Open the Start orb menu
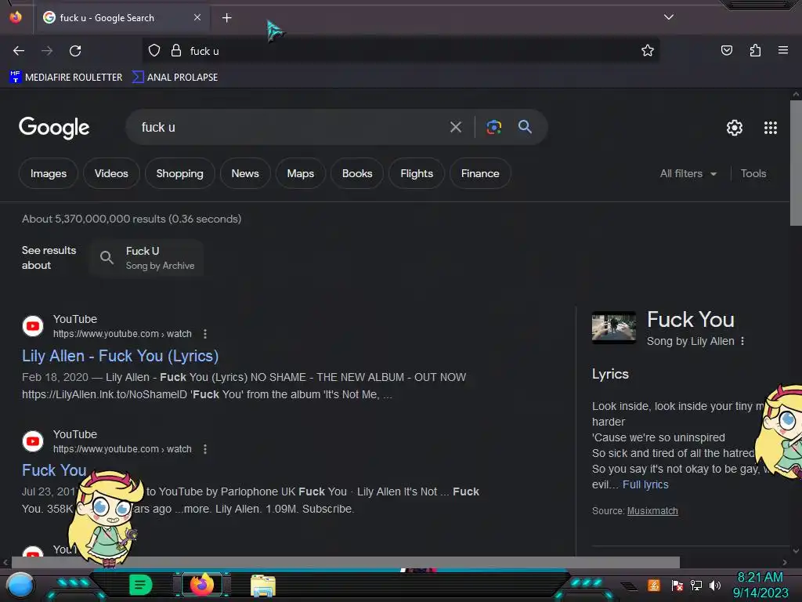The image size is (802, 602). pyautogui.click(x=20, y=585)
